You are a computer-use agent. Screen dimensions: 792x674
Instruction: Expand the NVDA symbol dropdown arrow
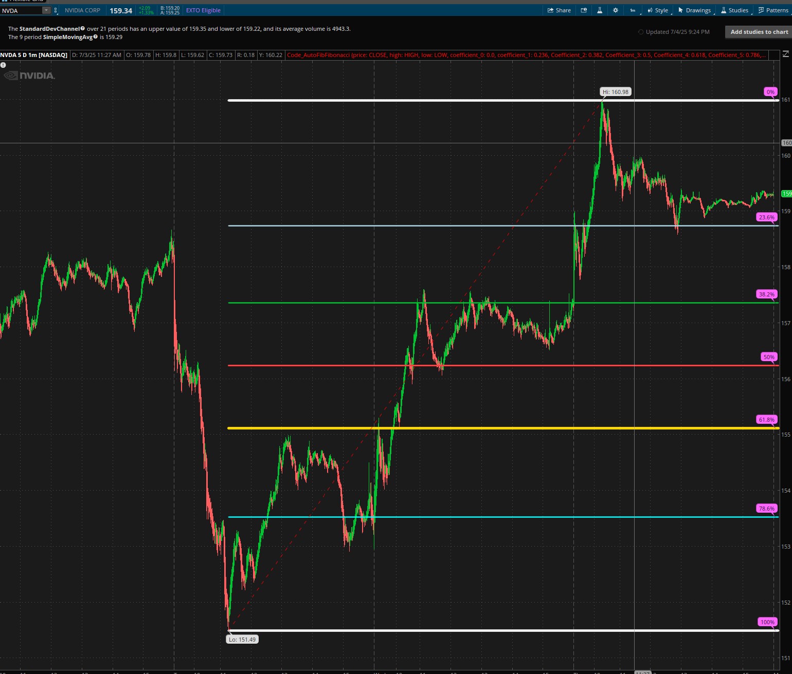pos(46,10)
